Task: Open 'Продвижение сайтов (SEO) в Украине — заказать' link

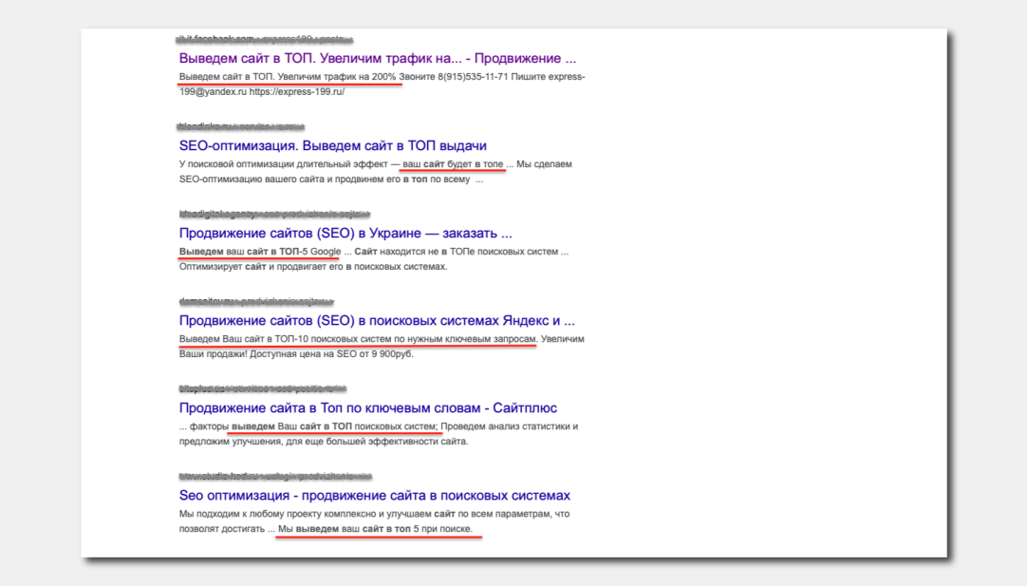Action: coord(345,234)
